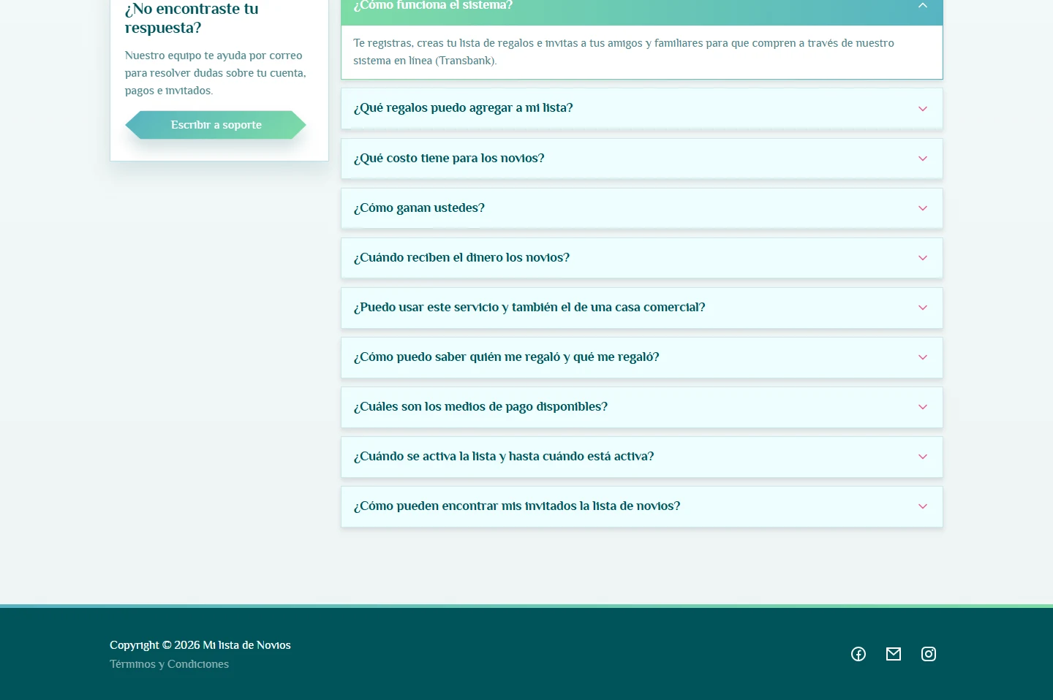Image resolution: width=1053 pixels, height=700 pixels.
Task: Open the Instagram icon in the footer
Action: [929, 654]
